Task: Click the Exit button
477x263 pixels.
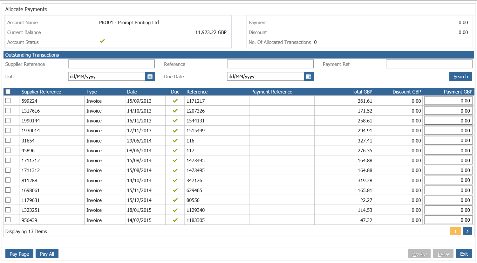Action: [464, 254]
